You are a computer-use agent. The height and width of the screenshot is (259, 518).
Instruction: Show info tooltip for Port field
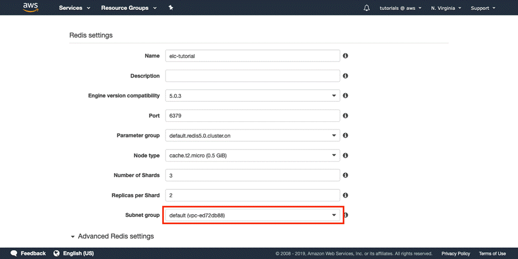click(x=345, y=116)
